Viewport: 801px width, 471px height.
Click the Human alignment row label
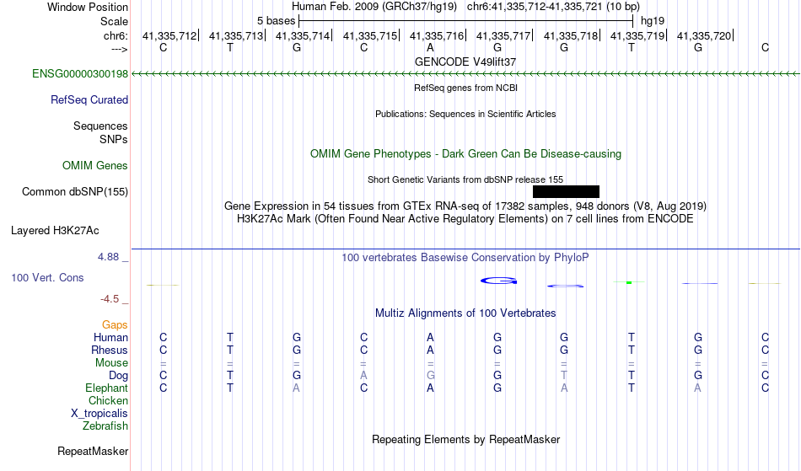(x=110, y=338)
